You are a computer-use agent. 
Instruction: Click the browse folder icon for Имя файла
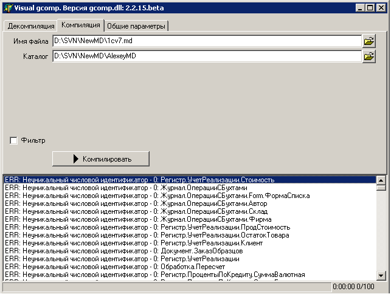point(369,41)
